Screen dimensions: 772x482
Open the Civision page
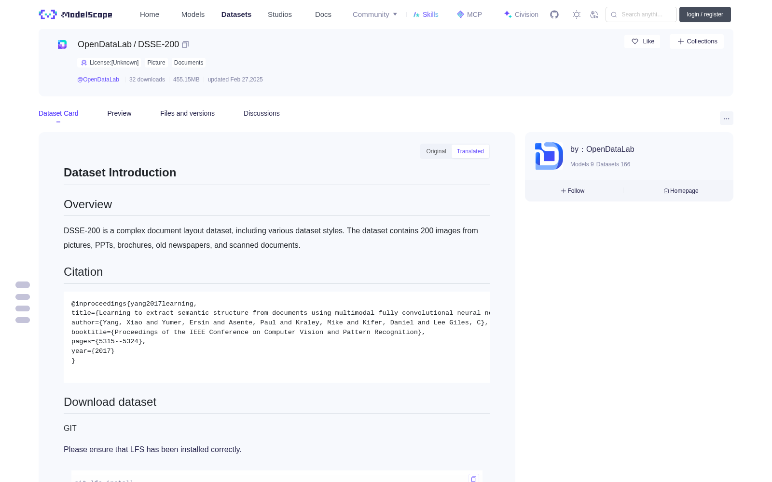click(x=521, y=14)
